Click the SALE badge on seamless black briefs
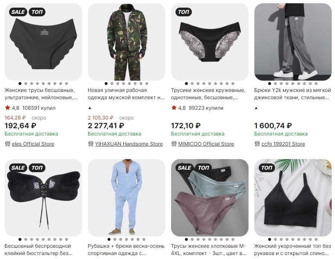This screenshot has width=335, height=259. 18,12
